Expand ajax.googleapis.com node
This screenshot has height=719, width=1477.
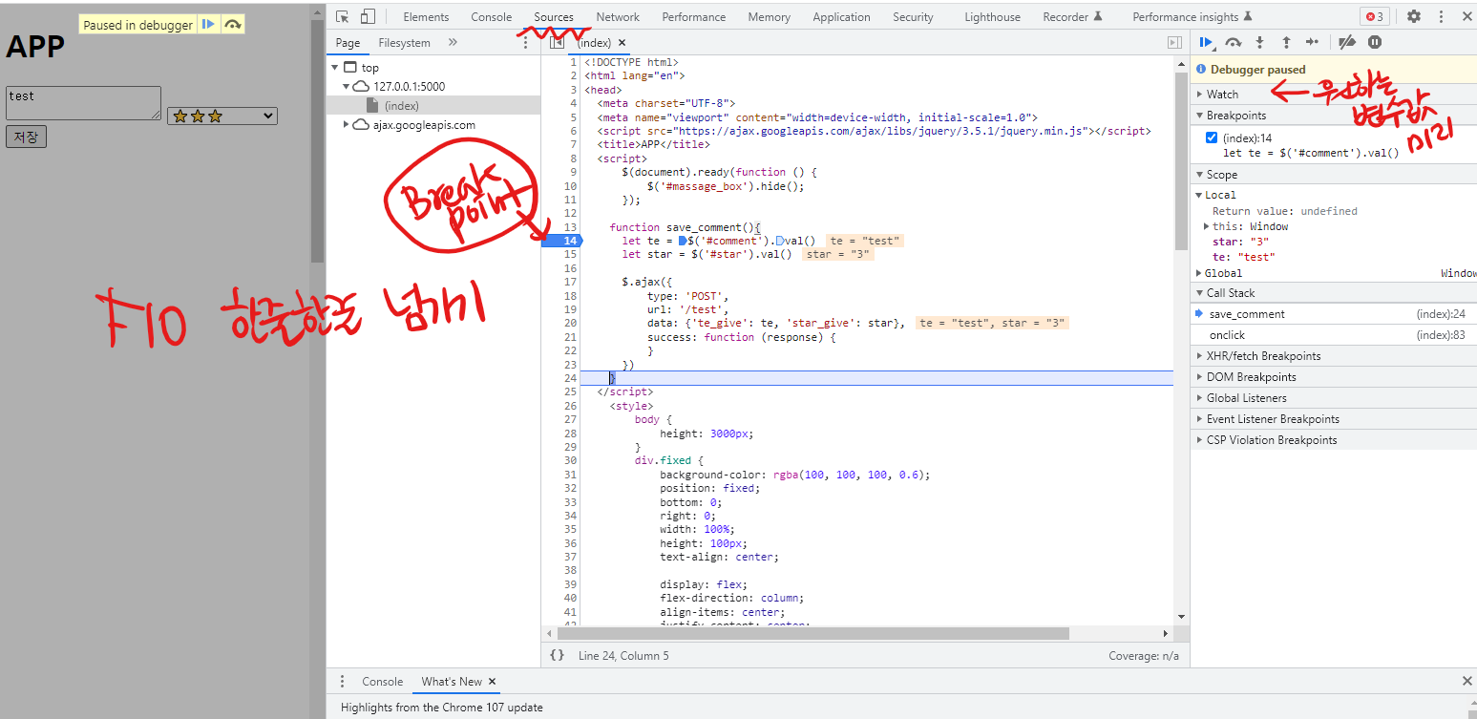click(347, 125)
